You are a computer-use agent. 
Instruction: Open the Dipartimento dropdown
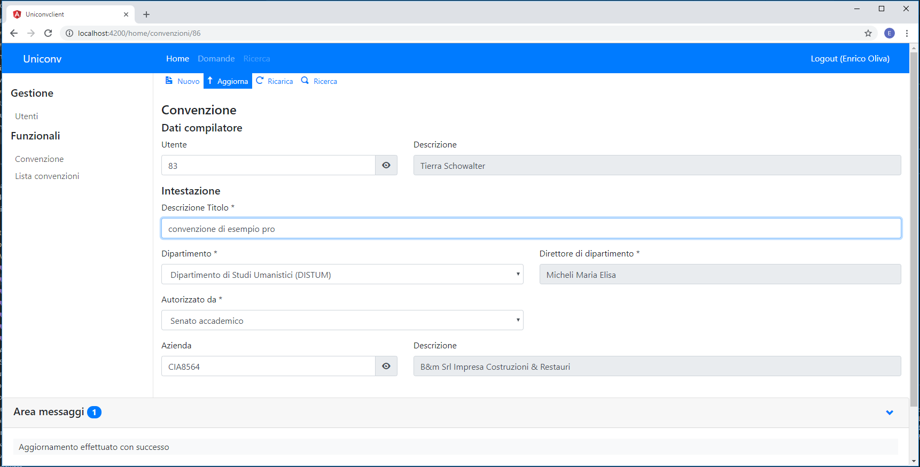tap(342, 275)
